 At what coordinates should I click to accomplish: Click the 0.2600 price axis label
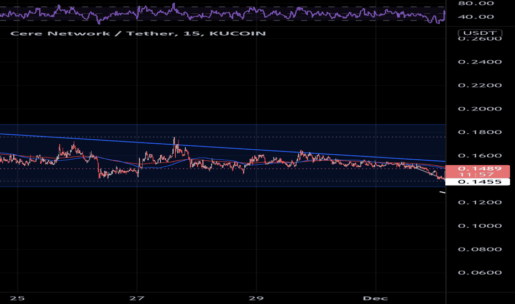tap(480, 39)
